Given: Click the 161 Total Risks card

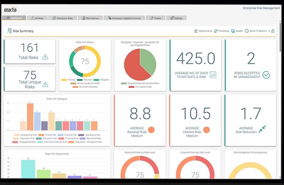Looking at the screenshot, I should pyautogui.click(x=30, y=51).
